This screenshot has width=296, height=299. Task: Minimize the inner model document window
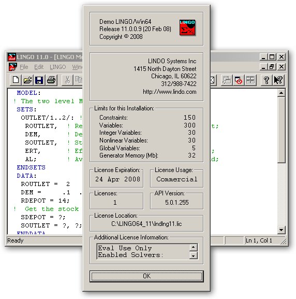pyautogui.click(x=263, y=67)
